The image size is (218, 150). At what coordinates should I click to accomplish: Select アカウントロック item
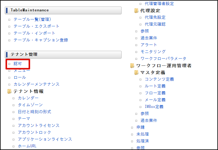34,132
